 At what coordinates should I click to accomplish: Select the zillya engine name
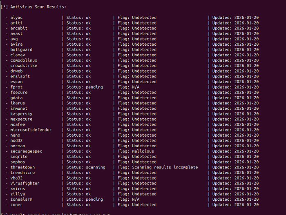pos(18,194)
